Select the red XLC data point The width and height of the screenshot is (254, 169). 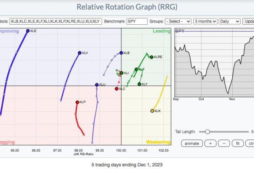tap(116, 89)
